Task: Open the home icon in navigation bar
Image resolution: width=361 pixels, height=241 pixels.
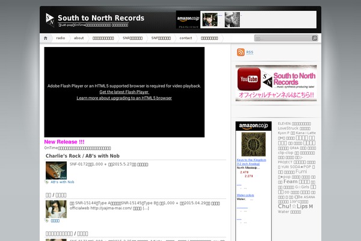Action: pyautogui.click(x=46, y=39)
